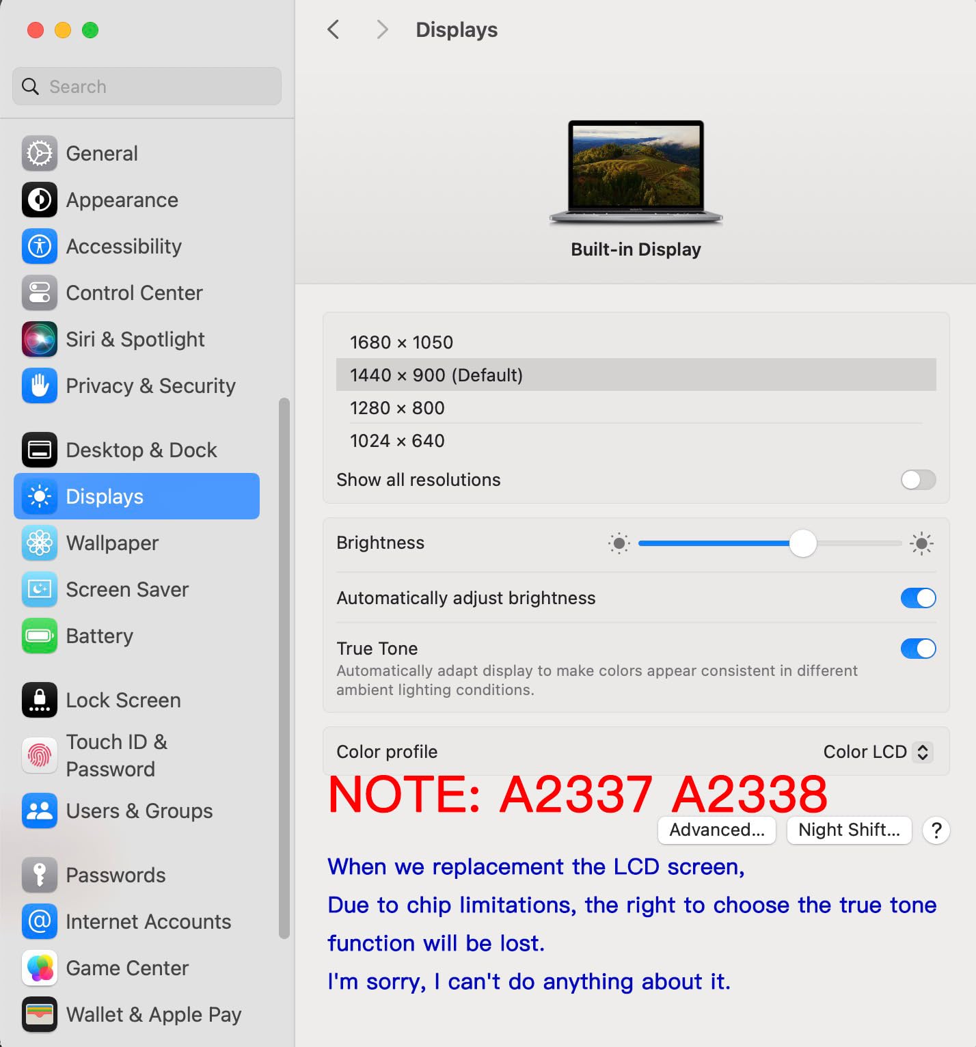This screenshot has height=1047, width=976.
Task: Open Accessibility from sidebar label
Action: point(124,246)
